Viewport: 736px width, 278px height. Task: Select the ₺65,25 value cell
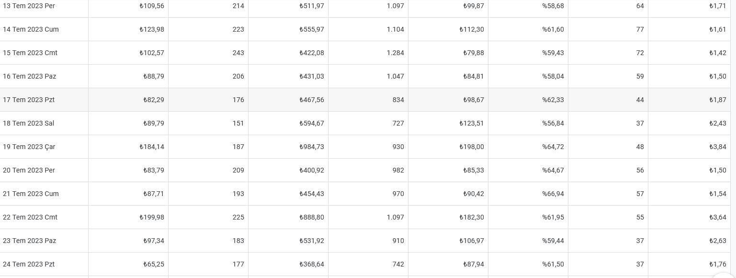coord(128,264)
